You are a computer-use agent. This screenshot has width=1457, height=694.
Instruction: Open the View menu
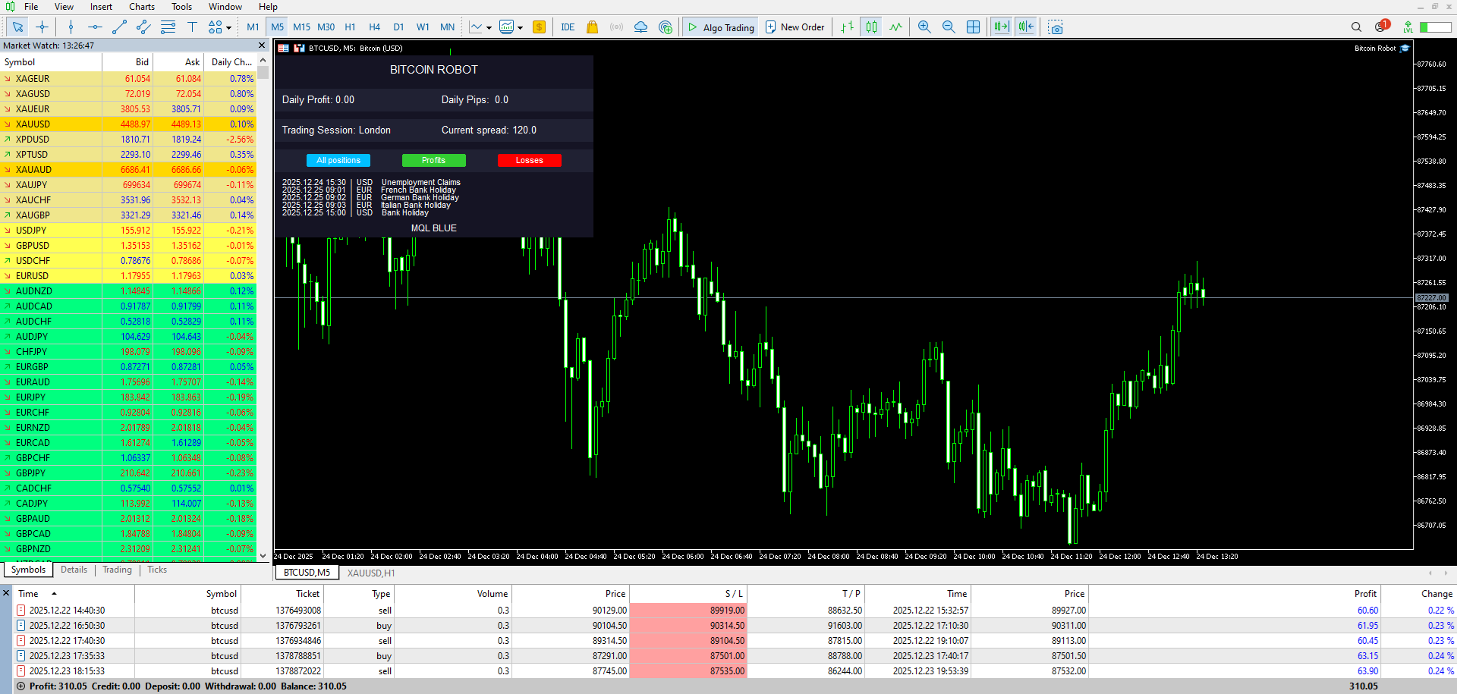pyautogui.click(x=64, y=7)
